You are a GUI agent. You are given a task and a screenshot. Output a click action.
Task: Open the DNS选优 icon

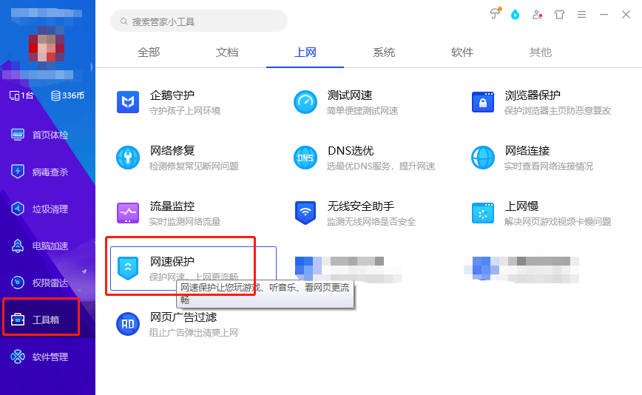(305, 158)
